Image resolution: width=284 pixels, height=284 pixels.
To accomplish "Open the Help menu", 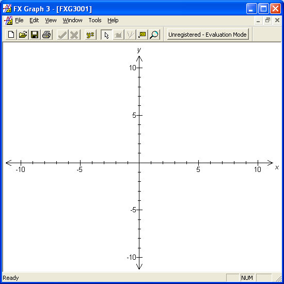I will click(x=113, y=20).
